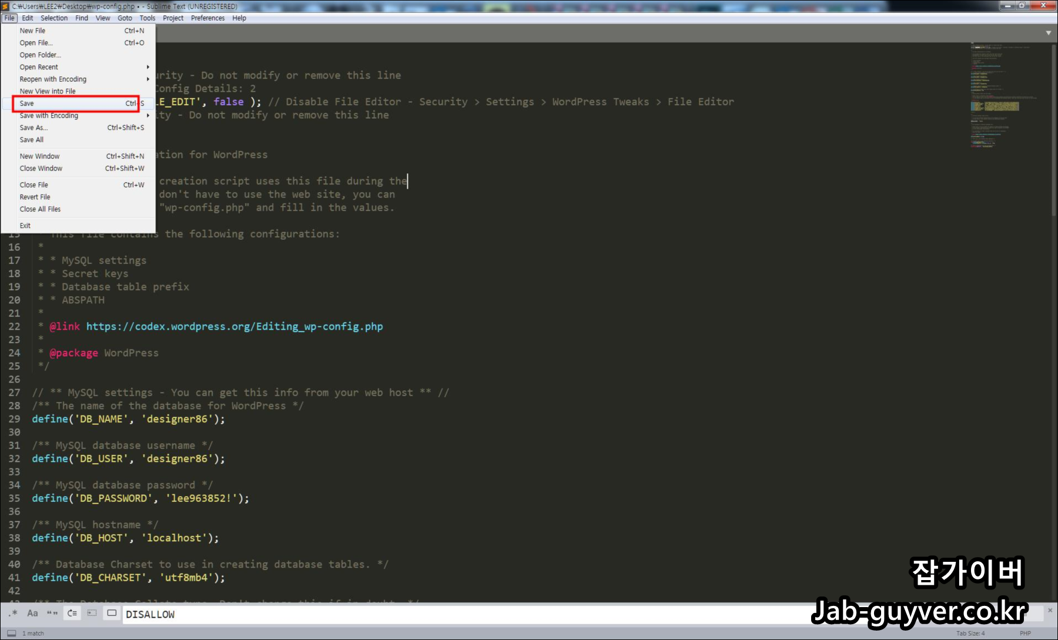Expand Reopen with Encoding submenu
The image size is (1058, 640).
click(x=78, y=79)
